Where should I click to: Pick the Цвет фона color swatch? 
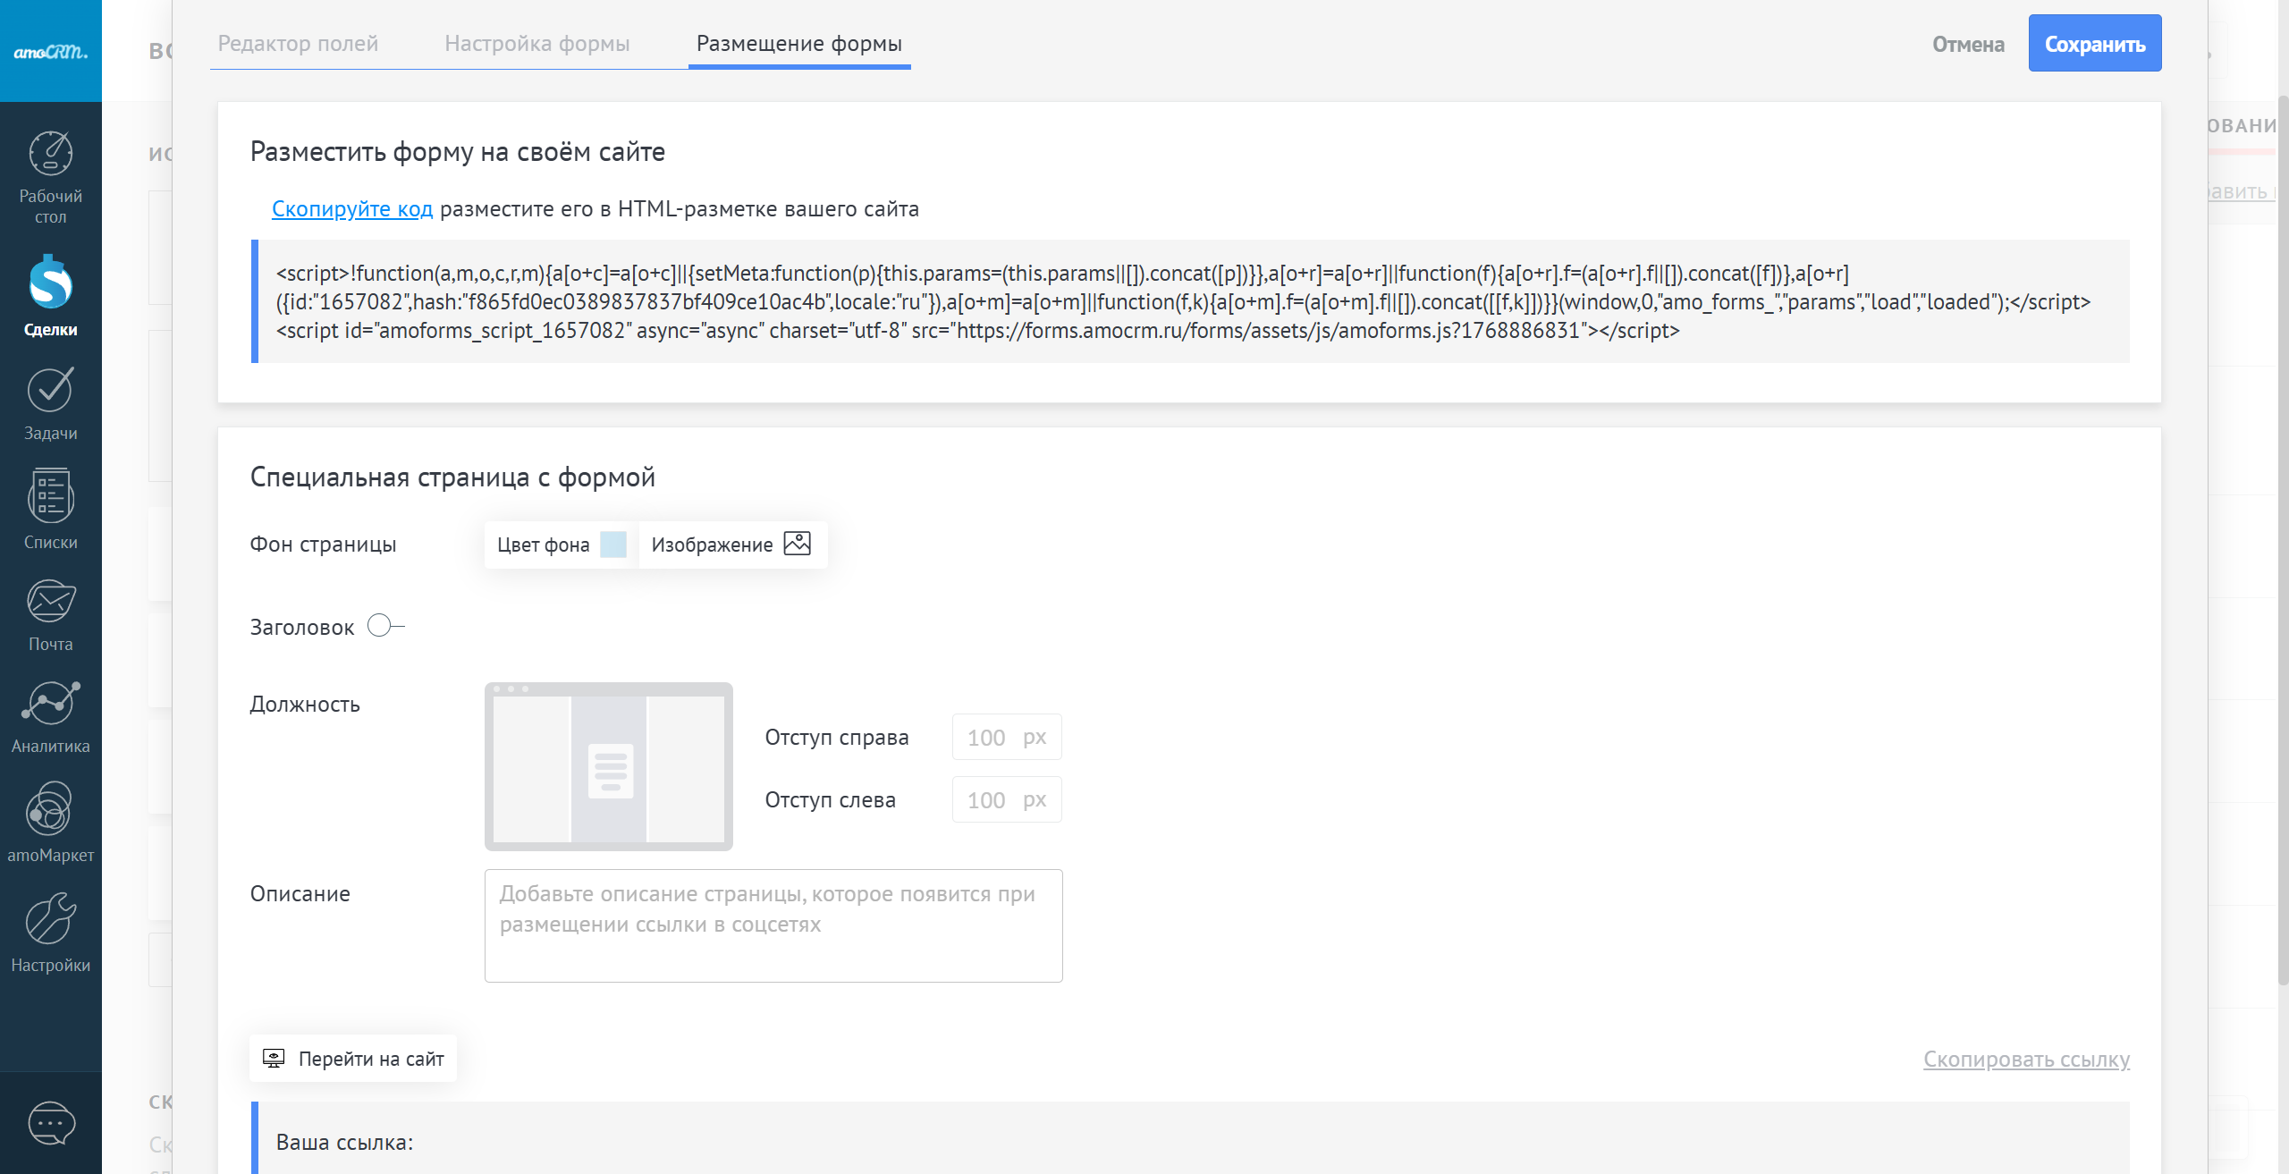pos(612,545)
